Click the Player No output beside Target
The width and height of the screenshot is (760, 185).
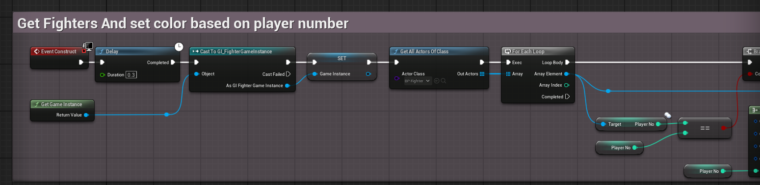pos(658,124)
